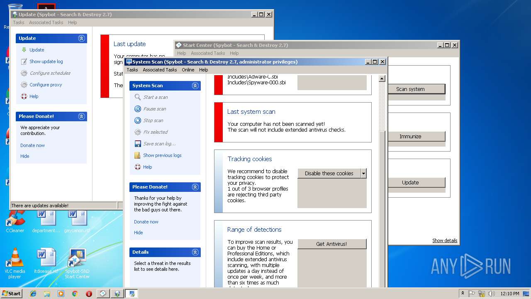Open VLC media player desktop icon
531x299 pixels.
(x=15, y=263)
